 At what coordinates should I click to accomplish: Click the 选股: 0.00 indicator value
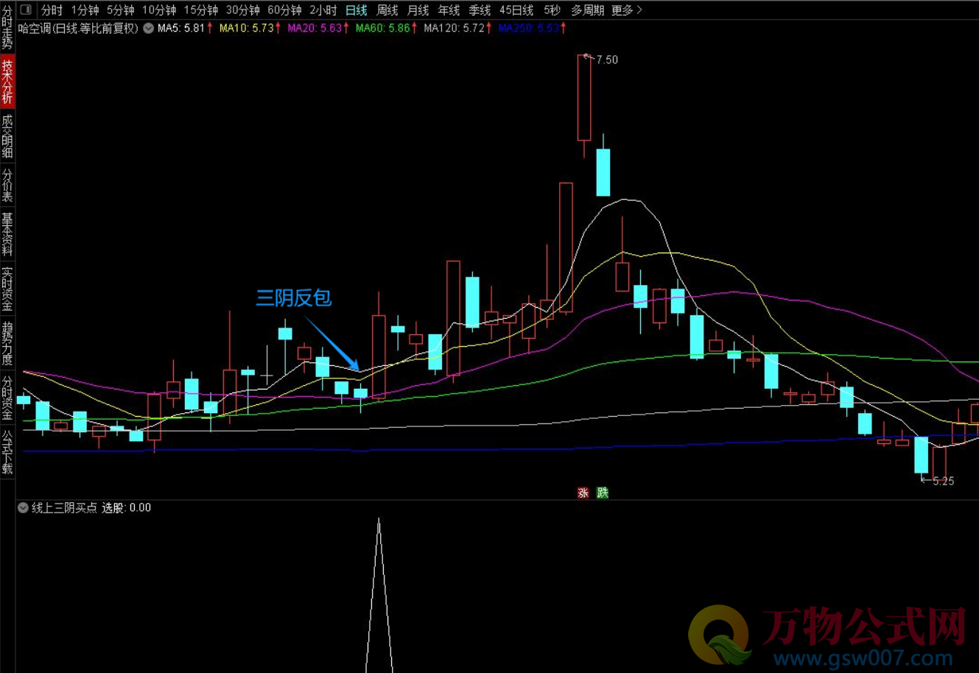[126, 508]
